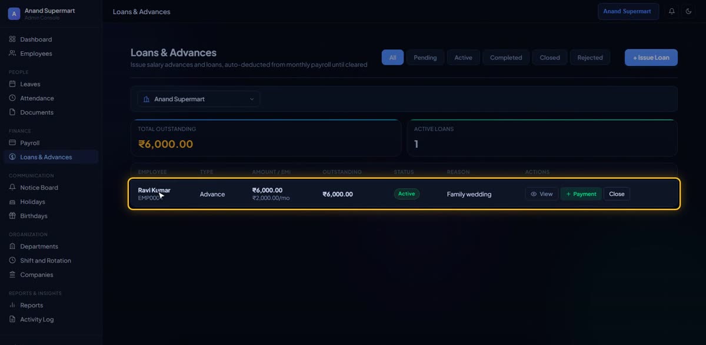Open notifications bell in top bar
Image resolution: width=706 pixels, height=345 pixels.
672,11
